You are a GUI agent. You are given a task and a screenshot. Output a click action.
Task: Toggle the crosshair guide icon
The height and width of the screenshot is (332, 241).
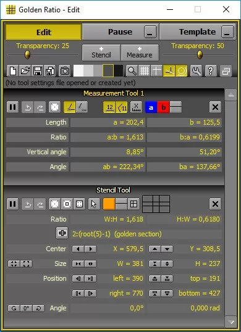pyautogui.click(x=156, y=71)
